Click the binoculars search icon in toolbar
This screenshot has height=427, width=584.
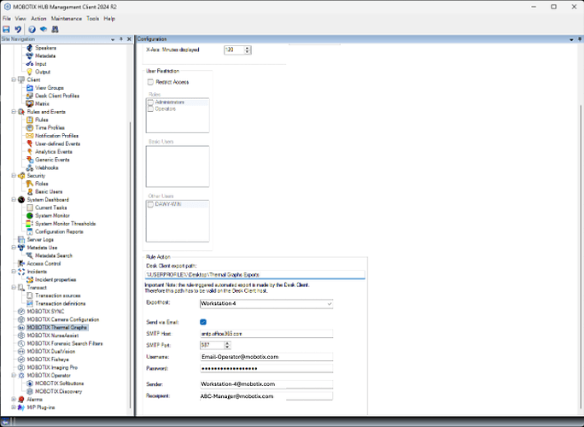tap(55, 29)
